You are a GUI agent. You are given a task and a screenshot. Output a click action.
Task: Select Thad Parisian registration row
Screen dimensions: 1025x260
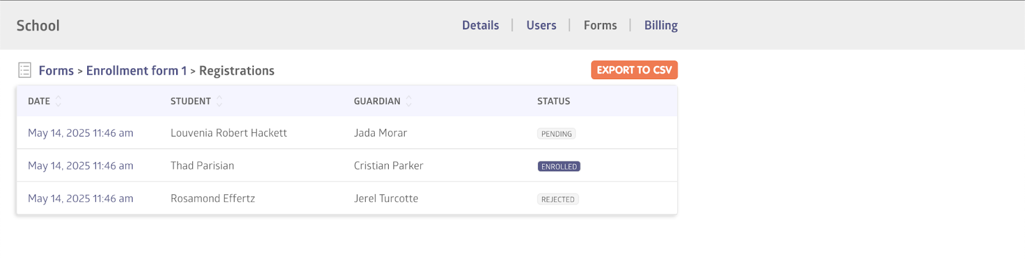point(202,165)
